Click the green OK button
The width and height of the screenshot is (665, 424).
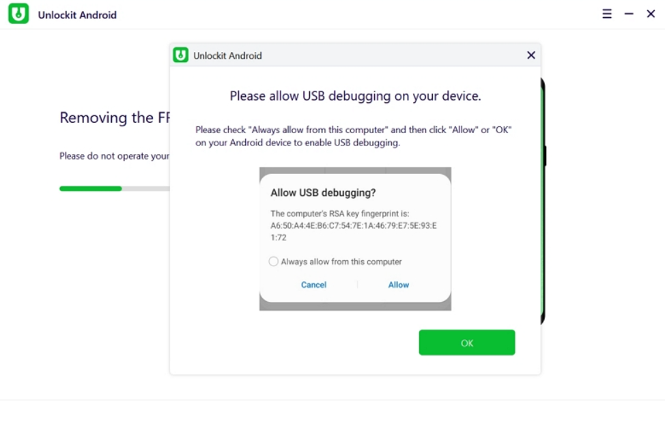pos(467,343)
